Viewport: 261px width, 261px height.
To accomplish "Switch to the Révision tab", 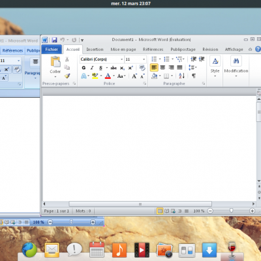I will (x=210, y=50).
